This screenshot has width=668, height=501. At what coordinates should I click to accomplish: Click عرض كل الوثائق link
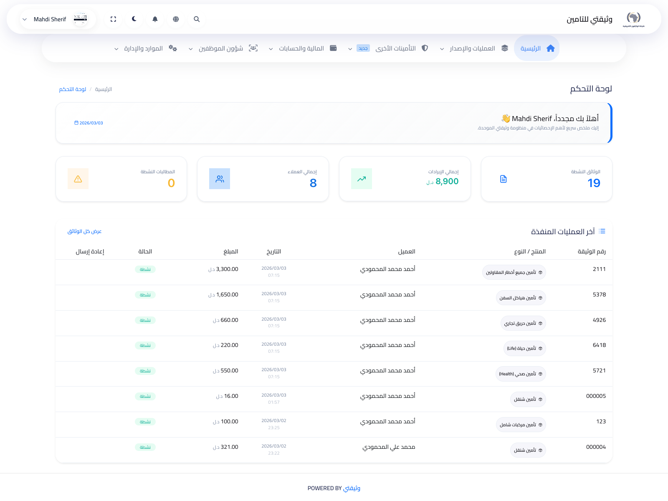point(85,231)
